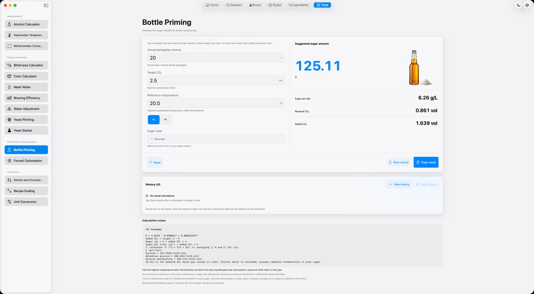Open the Sugar type dropdown
The height and width of the screenshot is (294, 534).
216,139
